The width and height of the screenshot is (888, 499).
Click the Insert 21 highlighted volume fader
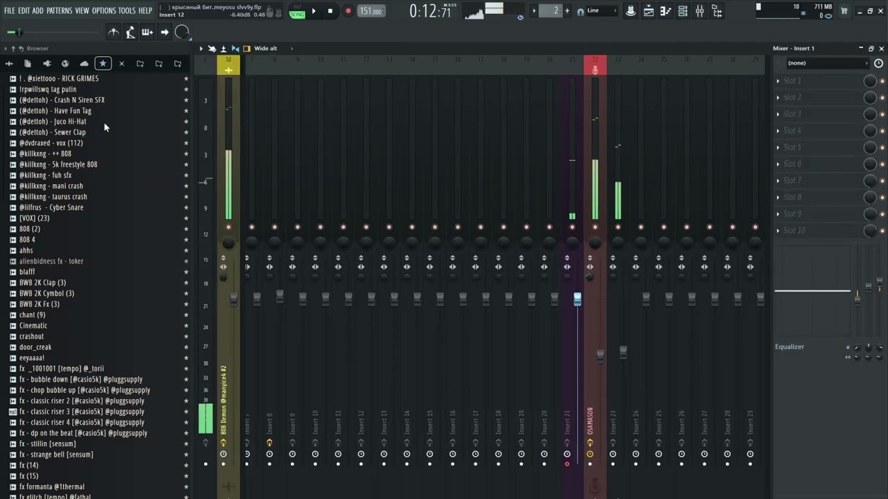pyautogui.click(x=577, y=299)
